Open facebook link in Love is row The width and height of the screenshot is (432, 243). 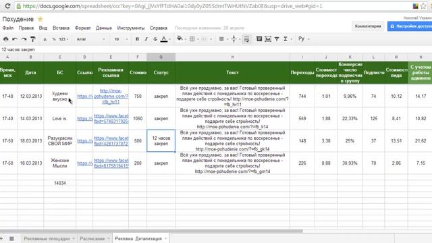[x=111, y=119]
